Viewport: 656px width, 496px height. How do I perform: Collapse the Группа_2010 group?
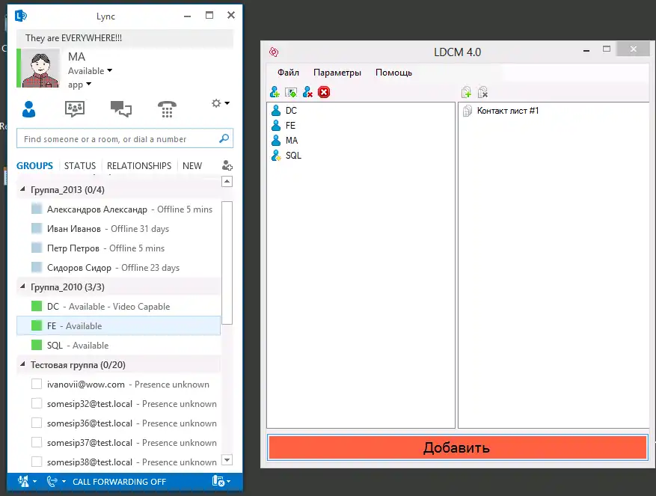click(x=22, y=287)
